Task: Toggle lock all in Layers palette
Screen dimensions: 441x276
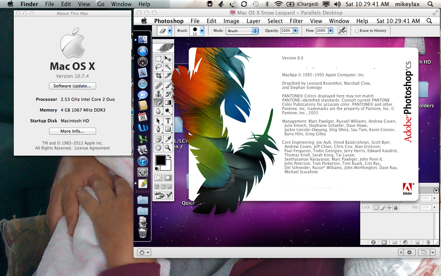Action: (396, 207)
